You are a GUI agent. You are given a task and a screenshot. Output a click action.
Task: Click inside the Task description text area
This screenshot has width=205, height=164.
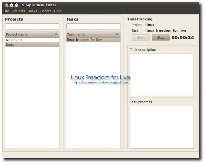click(x=162, y=74)
